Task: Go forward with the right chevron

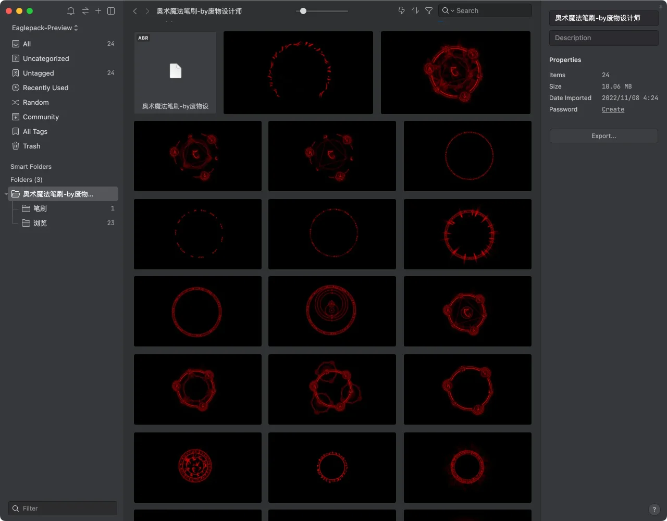Action: click(x=147, y=11)
